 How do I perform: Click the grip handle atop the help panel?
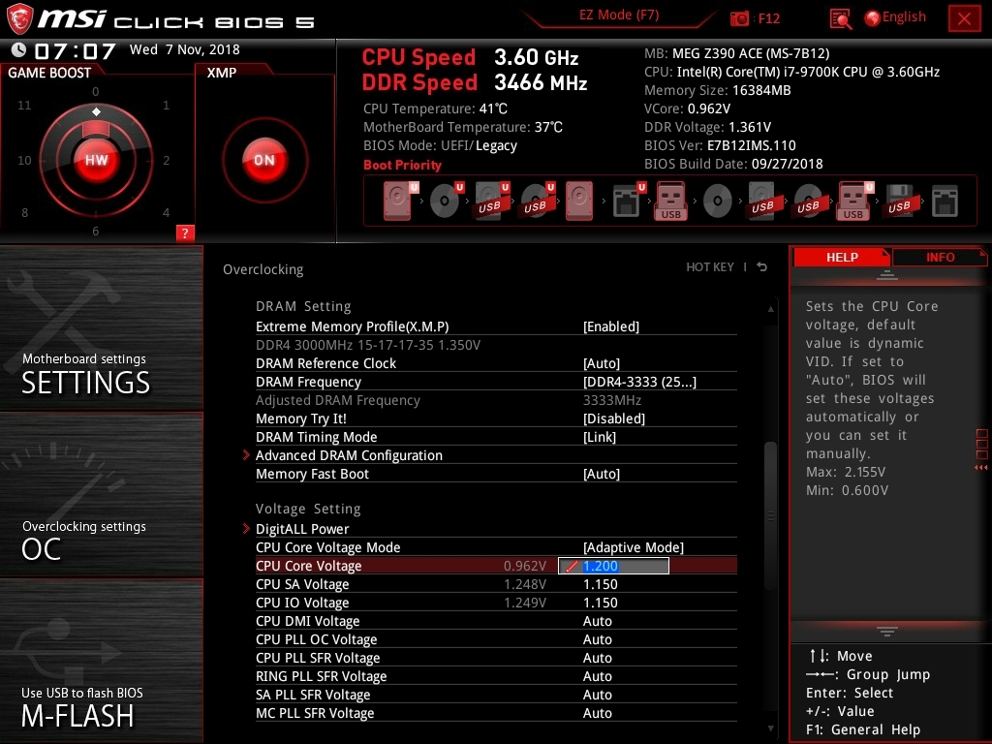[x=886, y=274]
